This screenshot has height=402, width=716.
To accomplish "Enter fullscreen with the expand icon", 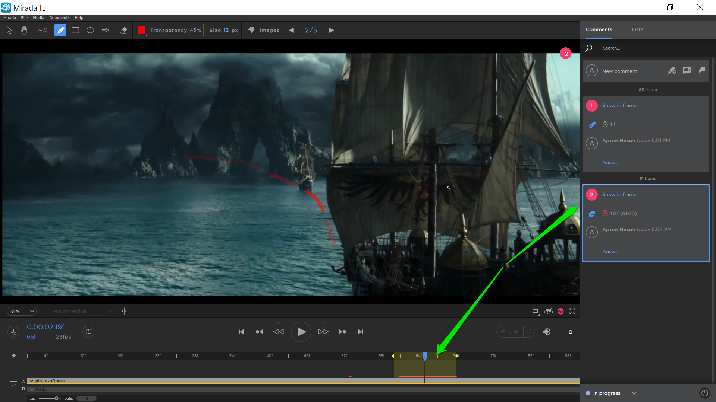I will click(572, 311).
